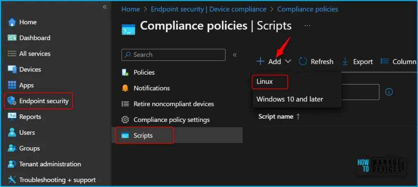The width and height of the screenshot is (418, 187).
Task: Click the All services list icon
Action: 12,53
